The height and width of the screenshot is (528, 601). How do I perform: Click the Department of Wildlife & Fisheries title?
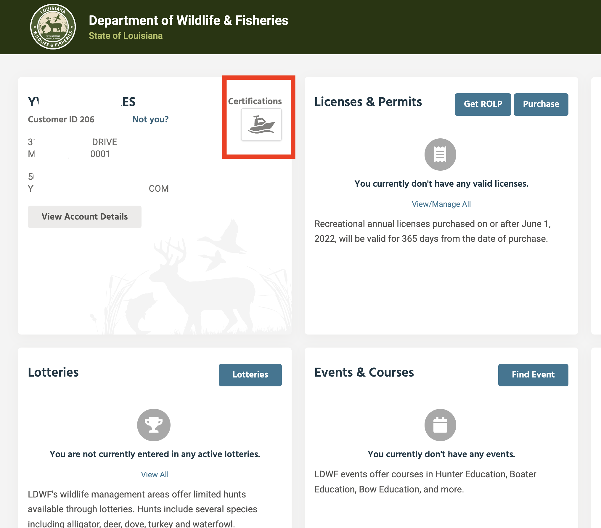(189, 20)
